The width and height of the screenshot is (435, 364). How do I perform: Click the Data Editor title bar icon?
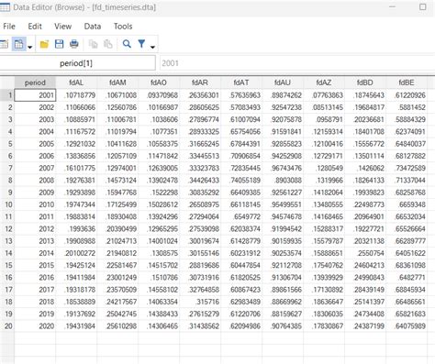[x=5, y=7]
